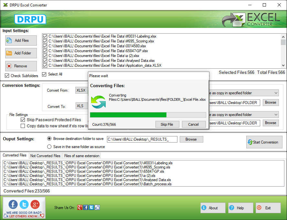287x220 pixels.
Task: Click the thumbs-down icon in feedback banner
Action: 42,215
